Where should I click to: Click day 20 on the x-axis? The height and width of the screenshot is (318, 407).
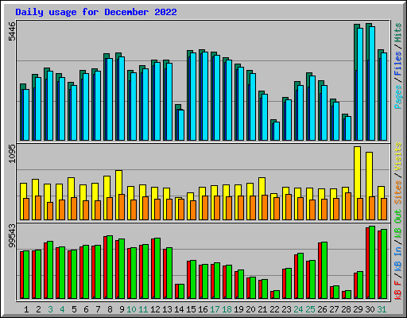[250, 309]
